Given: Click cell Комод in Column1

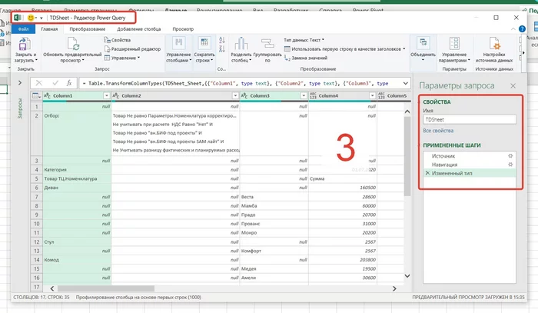Looking at the screenshot, I should [77, 260].
